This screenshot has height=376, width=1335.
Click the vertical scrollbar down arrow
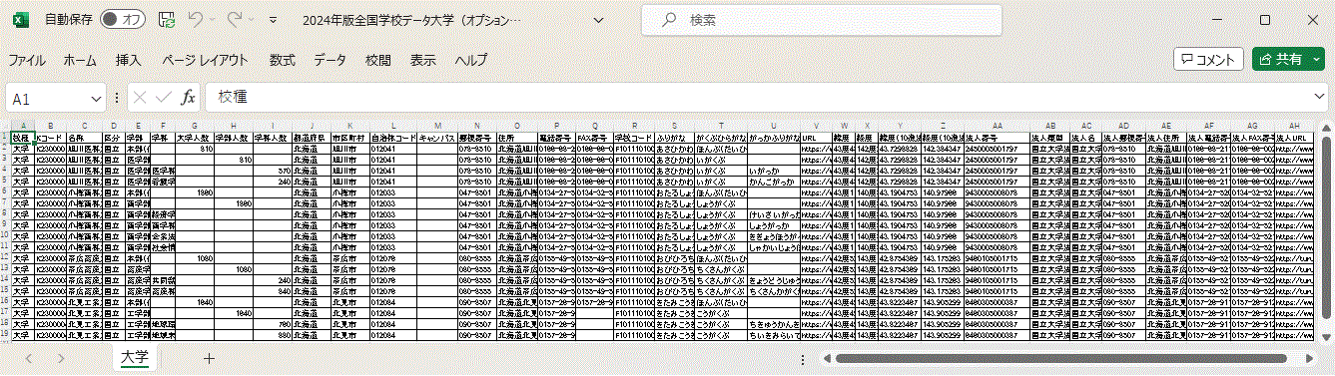tap(1327, 336)
